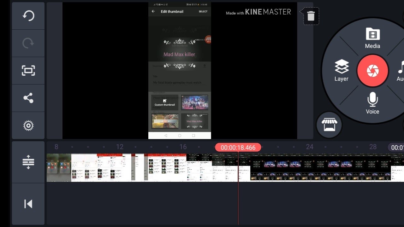This screenshot has height=227, width=404.
Task: Tap SELECT in the preview header
Action: click(203, 12)
